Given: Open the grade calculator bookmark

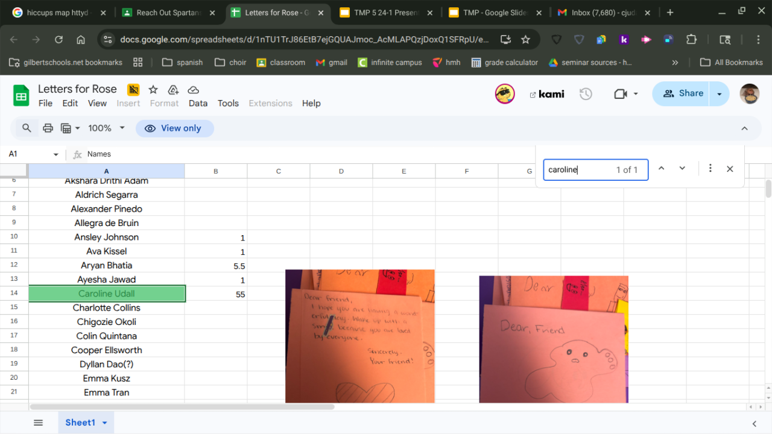Looking at the screenshot, I should tap(504, 62).
